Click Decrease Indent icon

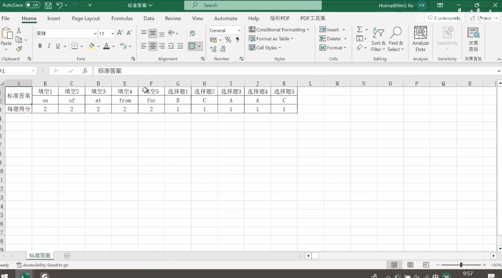171,46
